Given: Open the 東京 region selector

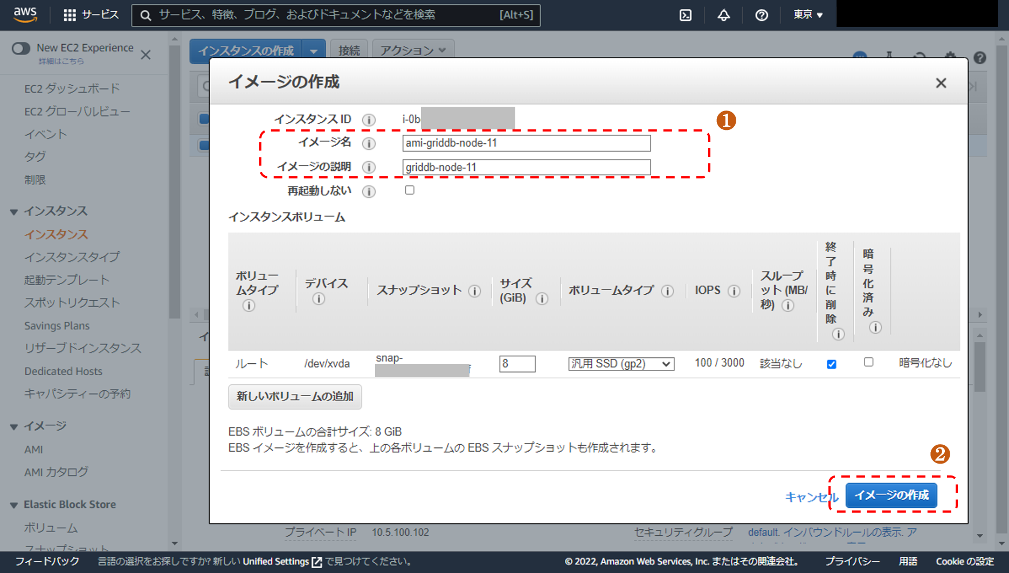Looking at the screenshot, I should click(807, 15).
